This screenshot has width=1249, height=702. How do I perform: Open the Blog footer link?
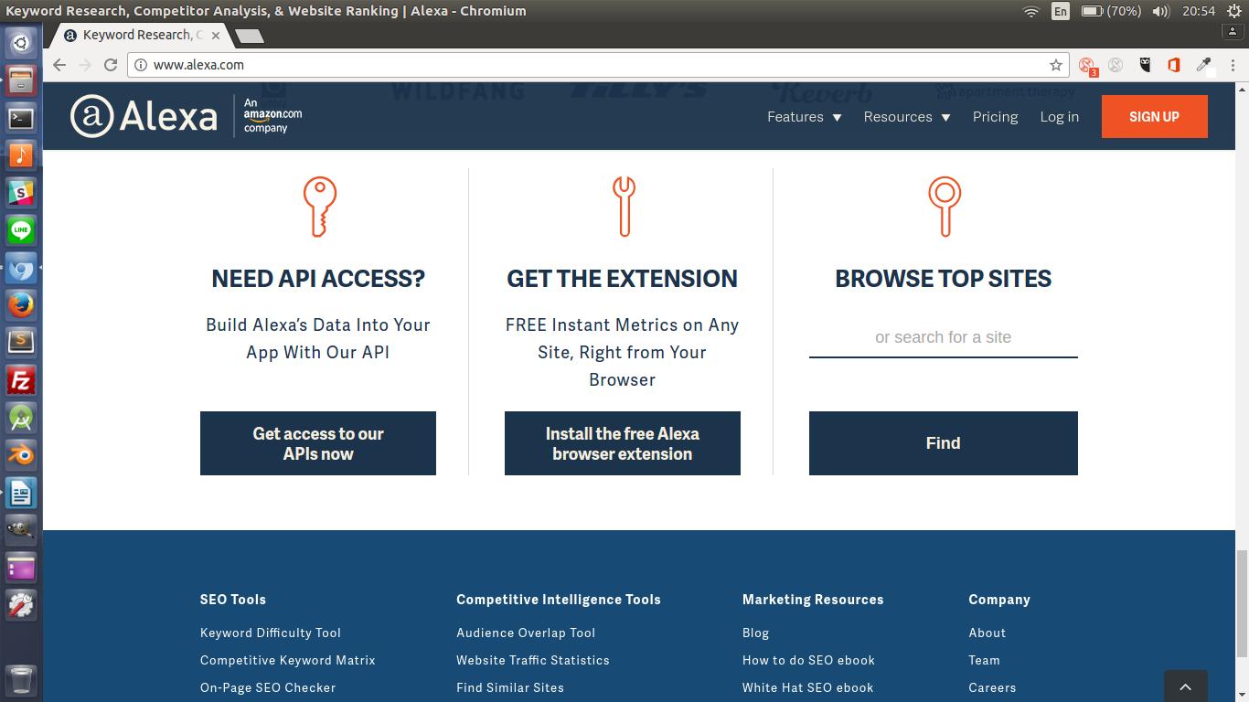pyautogui.click(x=755, y=633)
